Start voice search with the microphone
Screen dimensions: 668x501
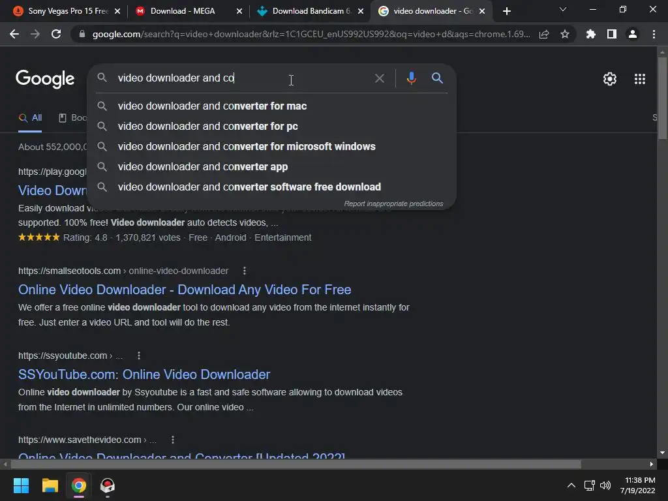(411, 78)
